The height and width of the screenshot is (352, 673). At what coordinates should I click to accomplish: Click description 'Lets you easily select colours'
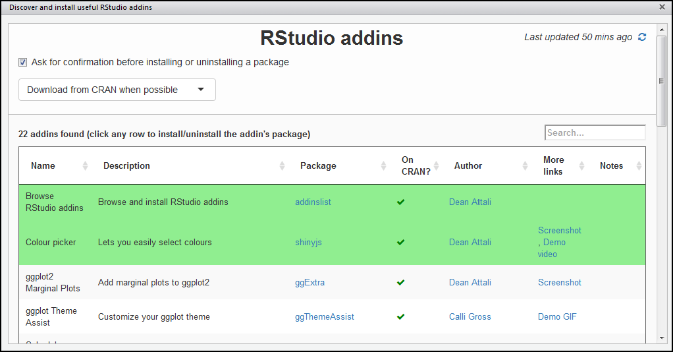[x=155, y=243]
